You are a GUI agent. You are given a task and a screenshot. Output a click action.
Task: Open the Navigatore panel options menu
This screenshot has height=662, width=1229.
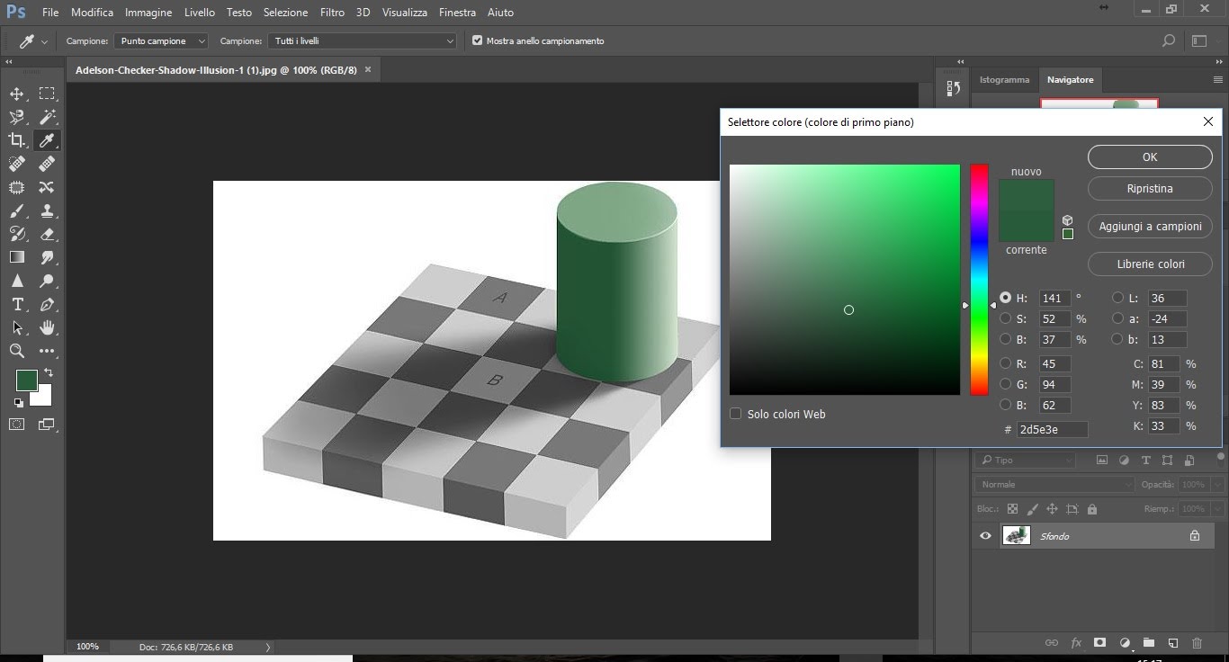tap(1218, 80)
